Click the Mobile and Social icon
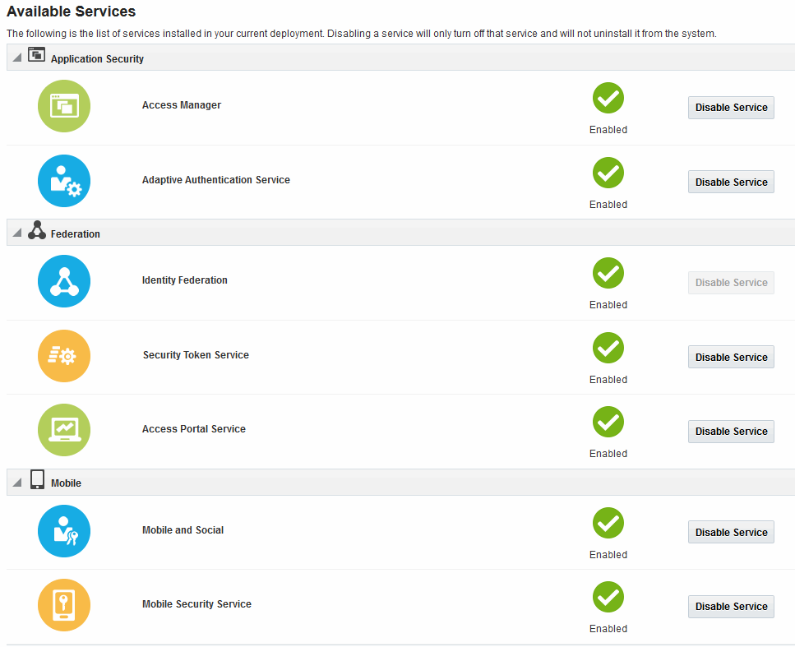This screenshot has width=795, height=647. pyautogui.click(x=64, y=531)
